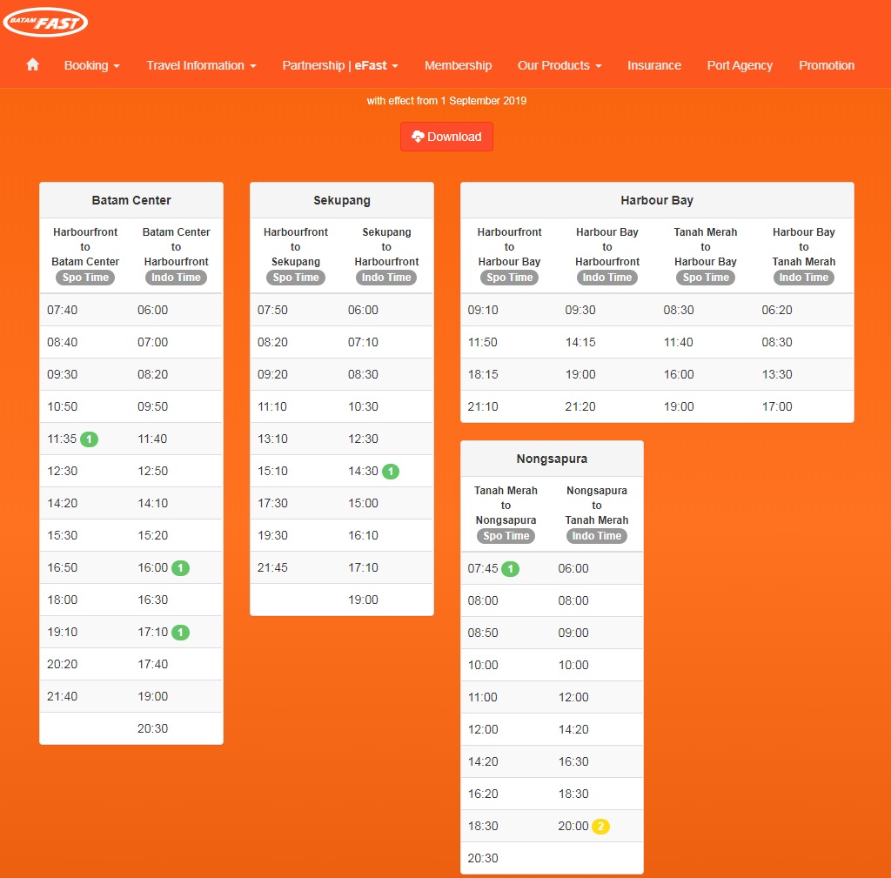Select the Batam Center table heading
Image resolution: width=891 pixels, height=878 pixels.
point(131,200)
